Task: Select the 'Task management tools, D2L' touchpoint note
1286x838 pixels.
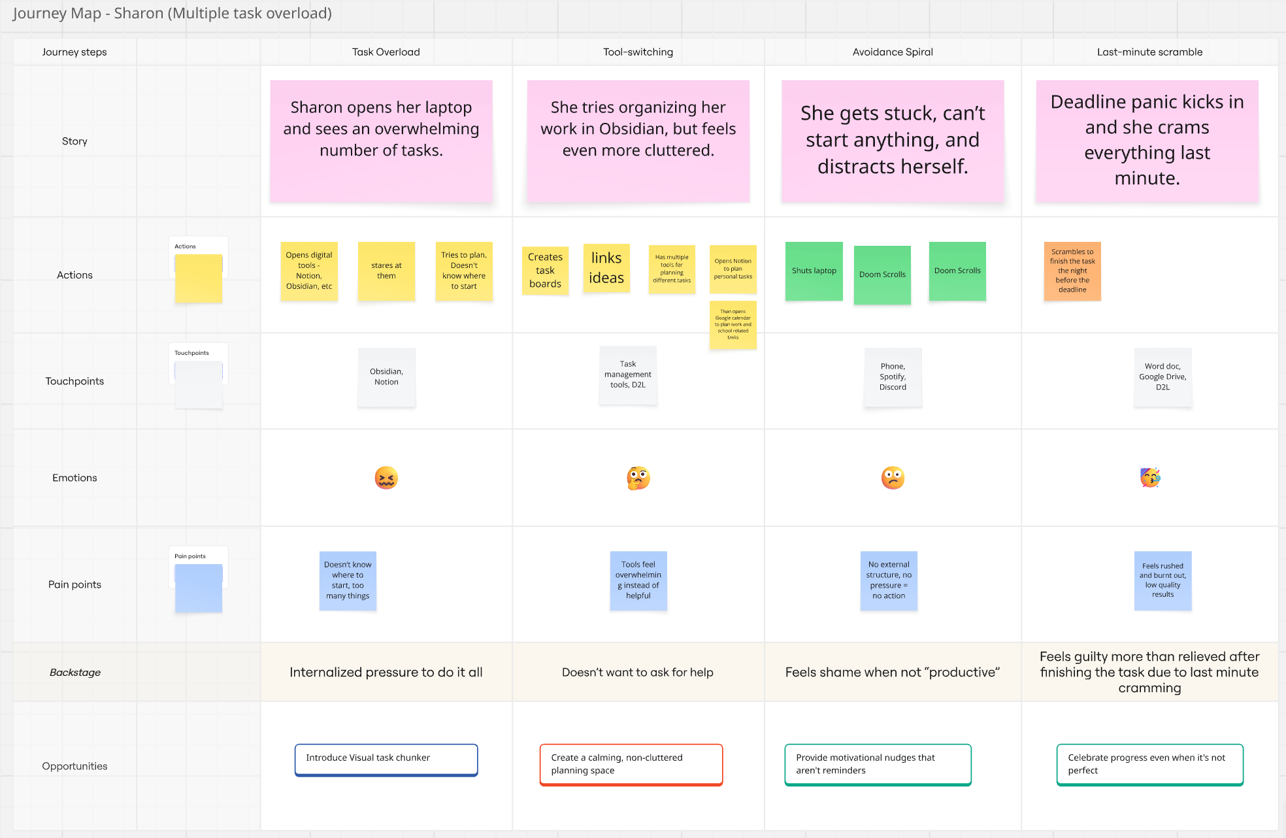Action: click(628, 375)
